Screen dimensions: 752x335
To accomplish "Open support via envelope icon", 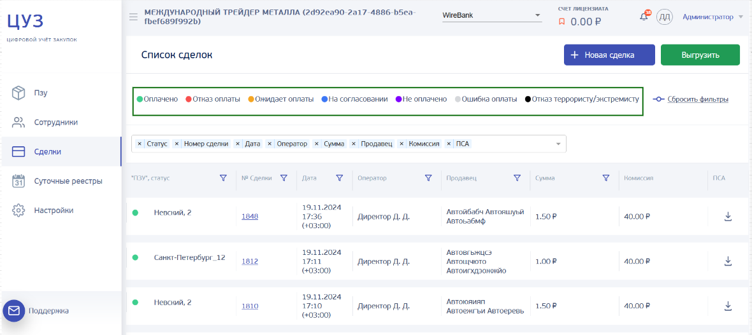I will tap(13, 311).
